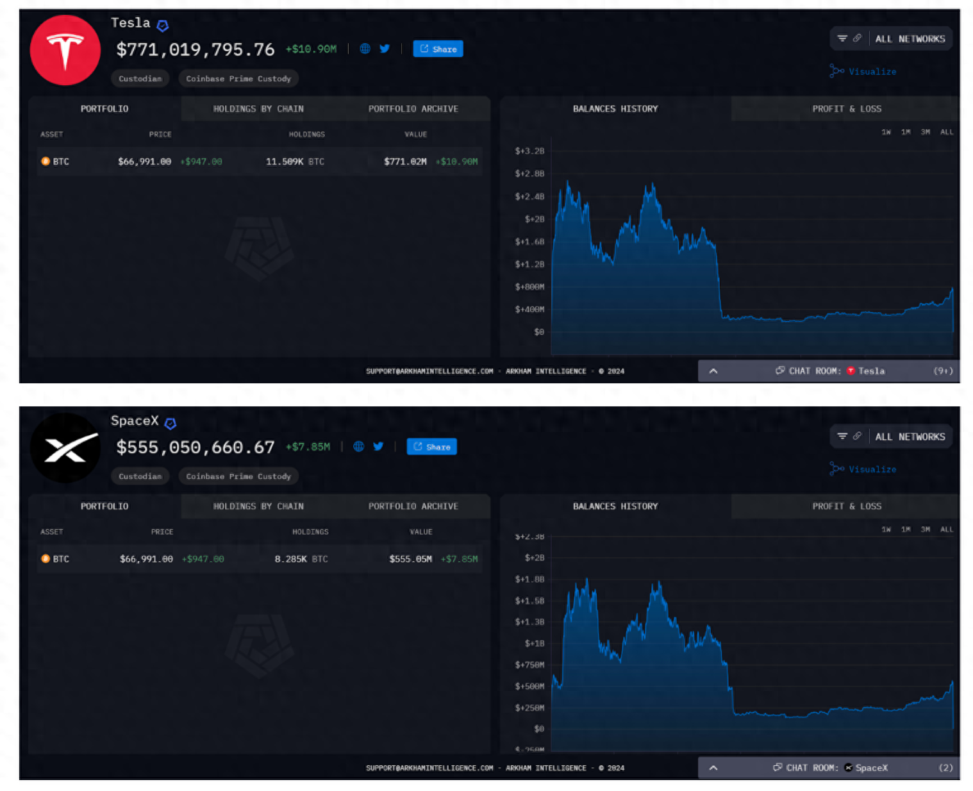Click the BTC coin icon in Tesla row
This screenshot has width=973, height=791.
(x=46, y=162)
